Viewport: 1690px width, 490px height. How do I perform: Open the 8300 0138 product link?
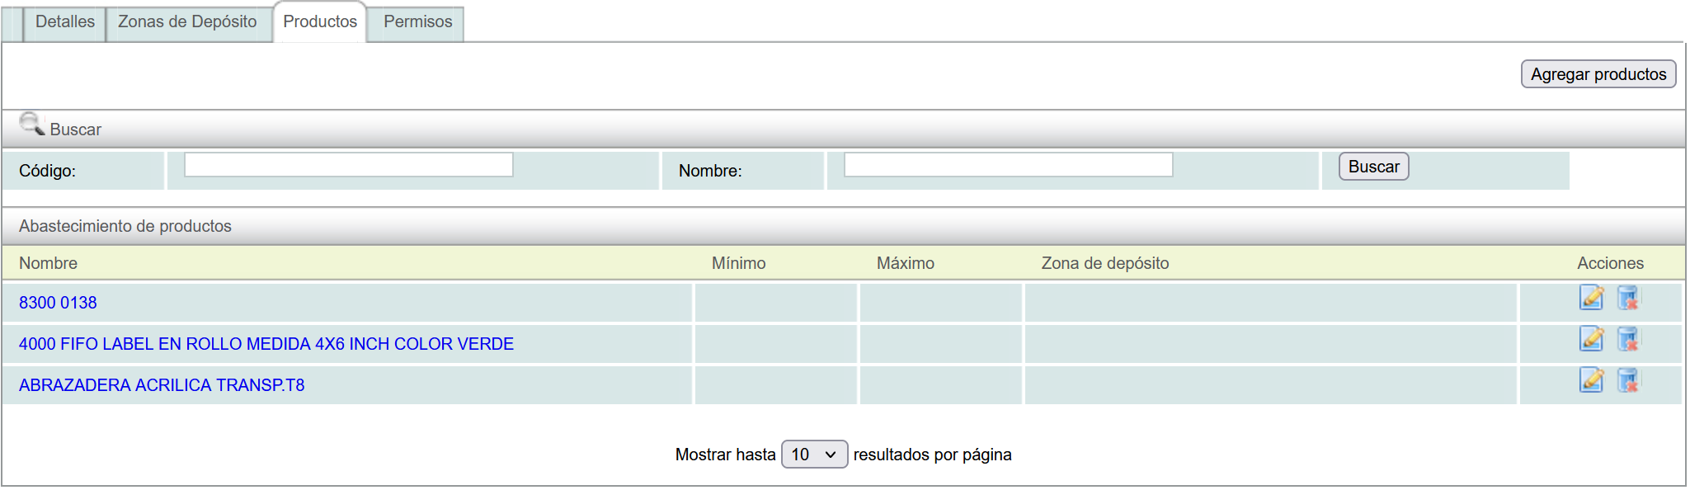[58, 303]
